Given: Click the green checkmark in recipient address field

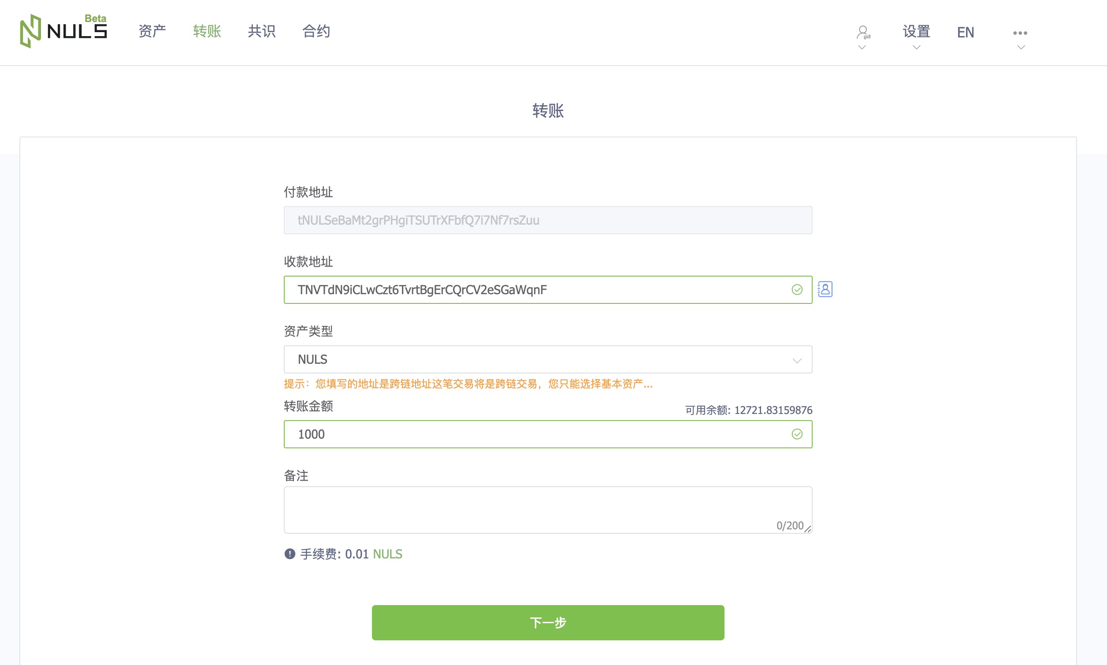Looking at the screenshot, I should pyautogui.click(x=797, y=290).
